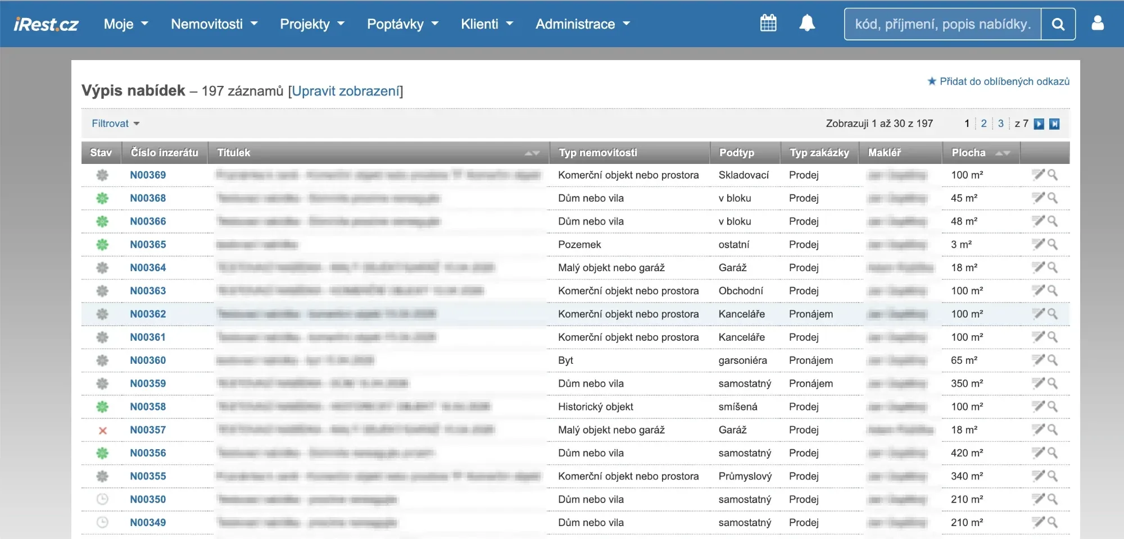Click the iRest.cz logo
This screenshot has height=539, width=1124.
[46, 24]
